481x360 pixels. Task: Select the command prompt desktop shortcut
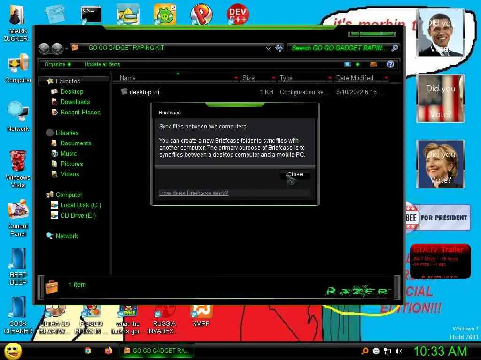point(91,15)
